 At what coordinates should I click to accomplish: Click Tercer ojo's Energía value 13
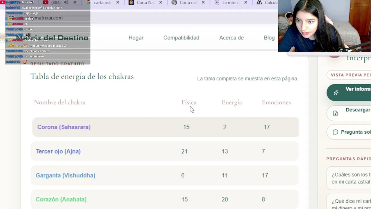(x=225, y=152)
